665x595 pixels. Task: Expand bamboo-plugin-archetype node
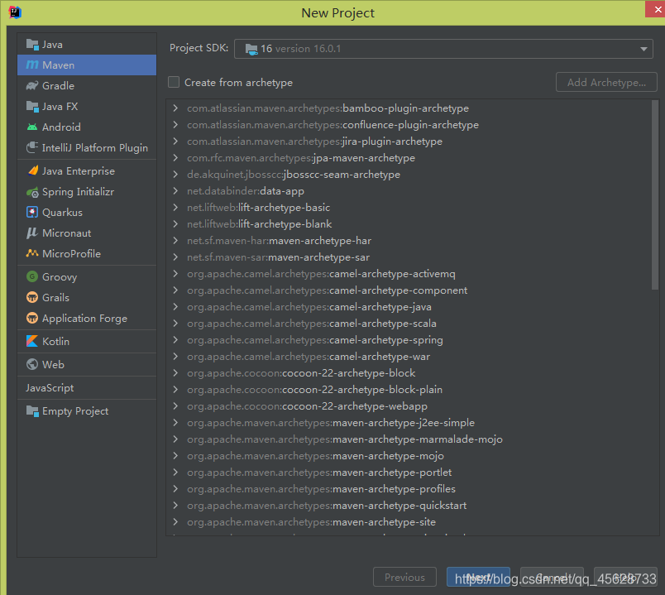[x=175, y=108]
